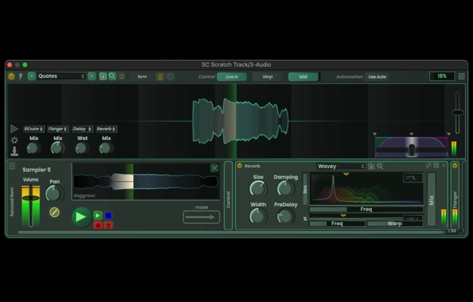Screen dimensions: 473x302
Task: Open the hamburger menu beside 18%
Action: tap(462, 76)
